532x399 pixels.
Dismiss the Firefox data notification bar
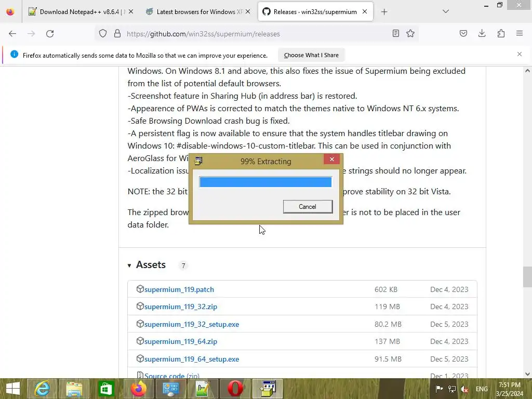[x=520, y=54]
